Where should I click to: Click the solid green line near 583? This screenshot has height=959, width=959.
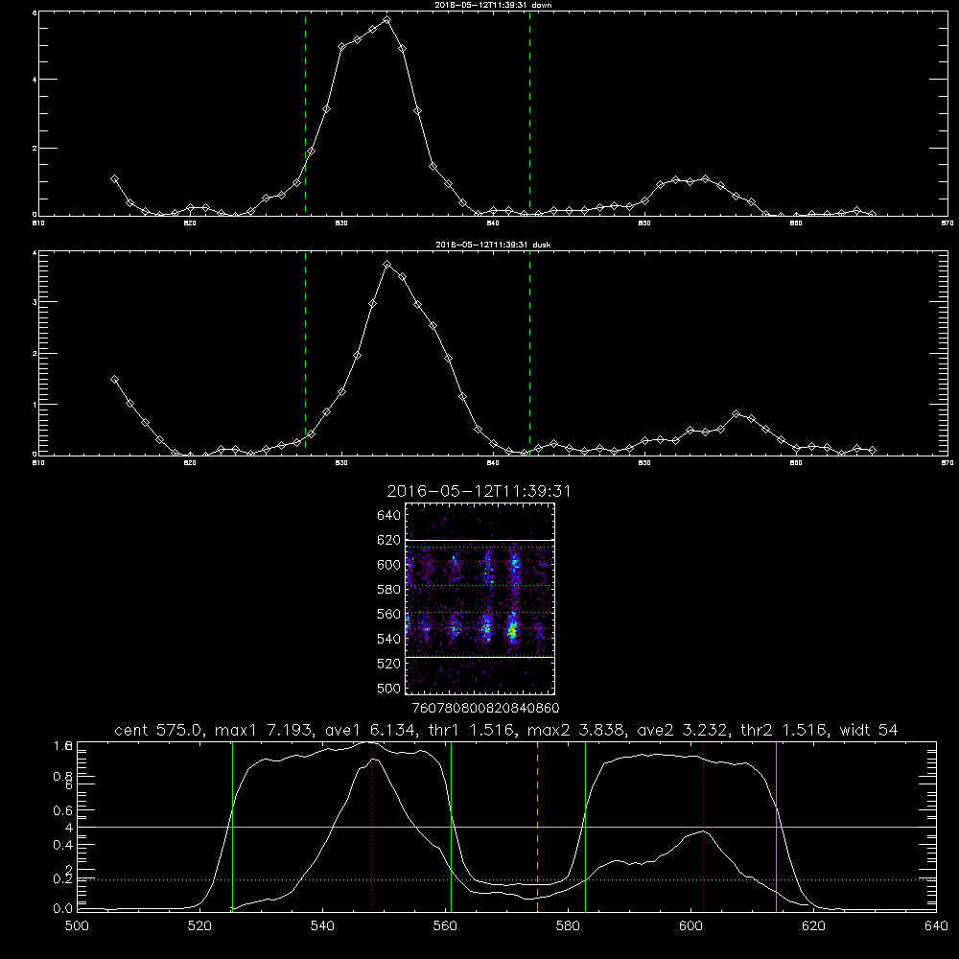[x=585, y=827]
